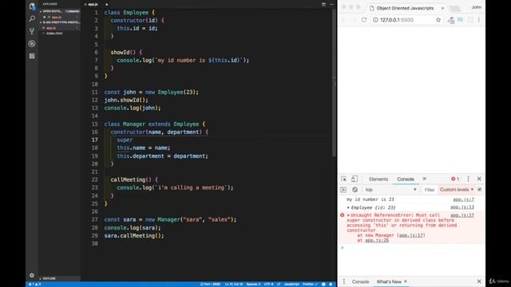Switch to the Elements tab in DevTools

pos(378,179)
